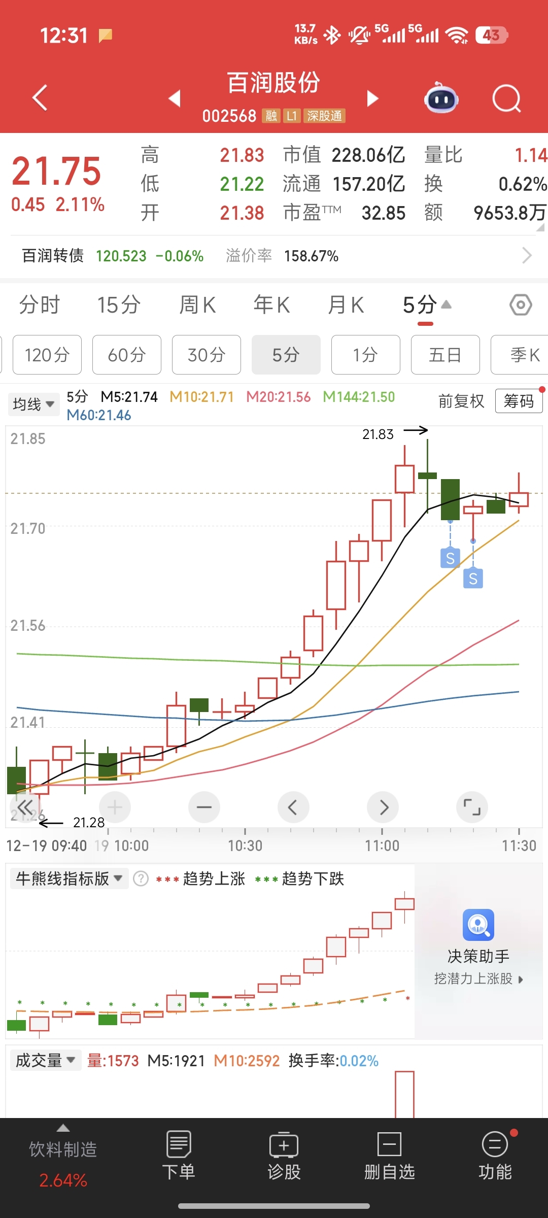548x1218 pixels.
Task: Select the 1分 period option
Action: pos(366,355)
